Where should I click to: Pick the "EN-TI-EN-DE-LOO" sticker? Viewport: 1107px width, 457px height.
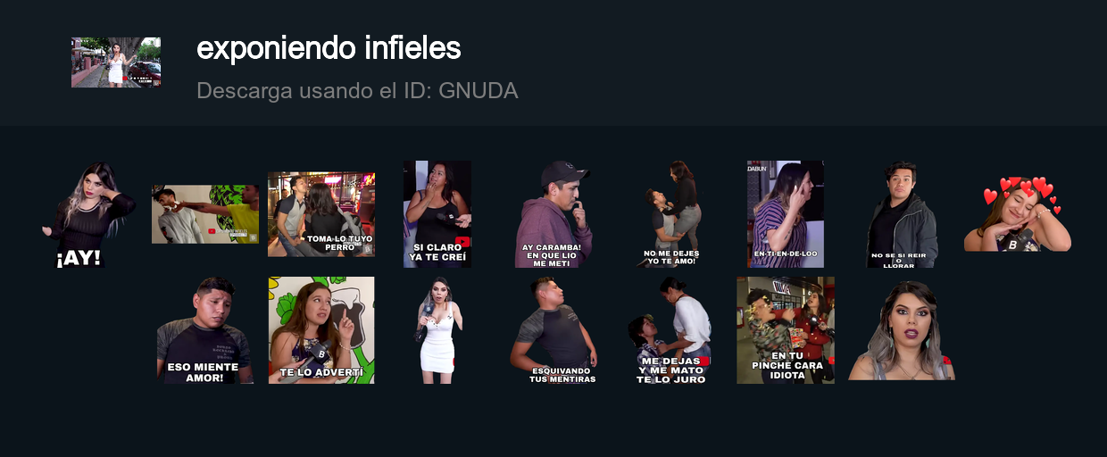click(x=786, y=214)
